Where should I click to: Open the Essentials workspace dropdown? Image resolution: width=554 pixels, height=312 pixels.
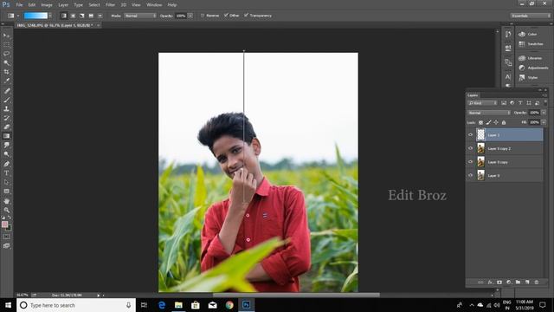pyautogui.click(x=531, y=16)
